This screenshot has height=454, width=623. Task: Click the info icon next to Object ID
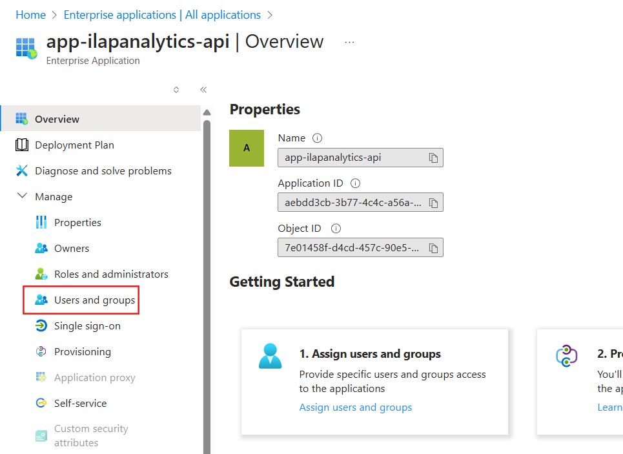coord(336,229)
